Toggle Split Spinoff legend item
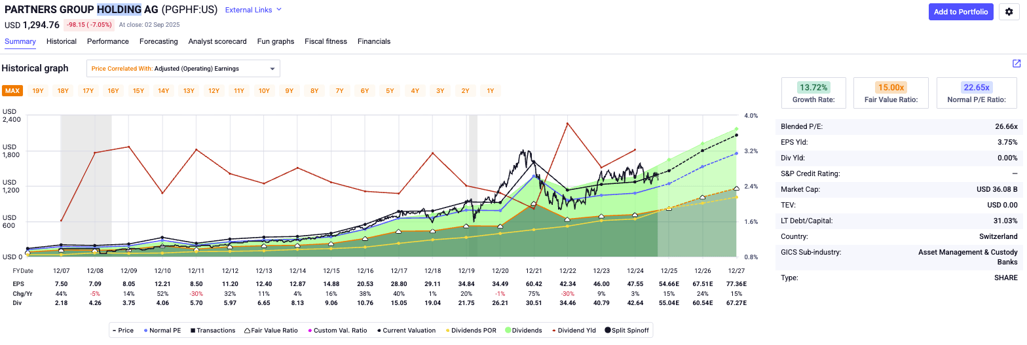 click(x=626, y=331)
